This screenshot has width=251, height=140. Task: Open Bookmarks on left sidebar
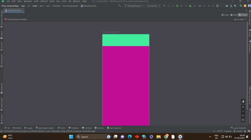tap(2, 88)
